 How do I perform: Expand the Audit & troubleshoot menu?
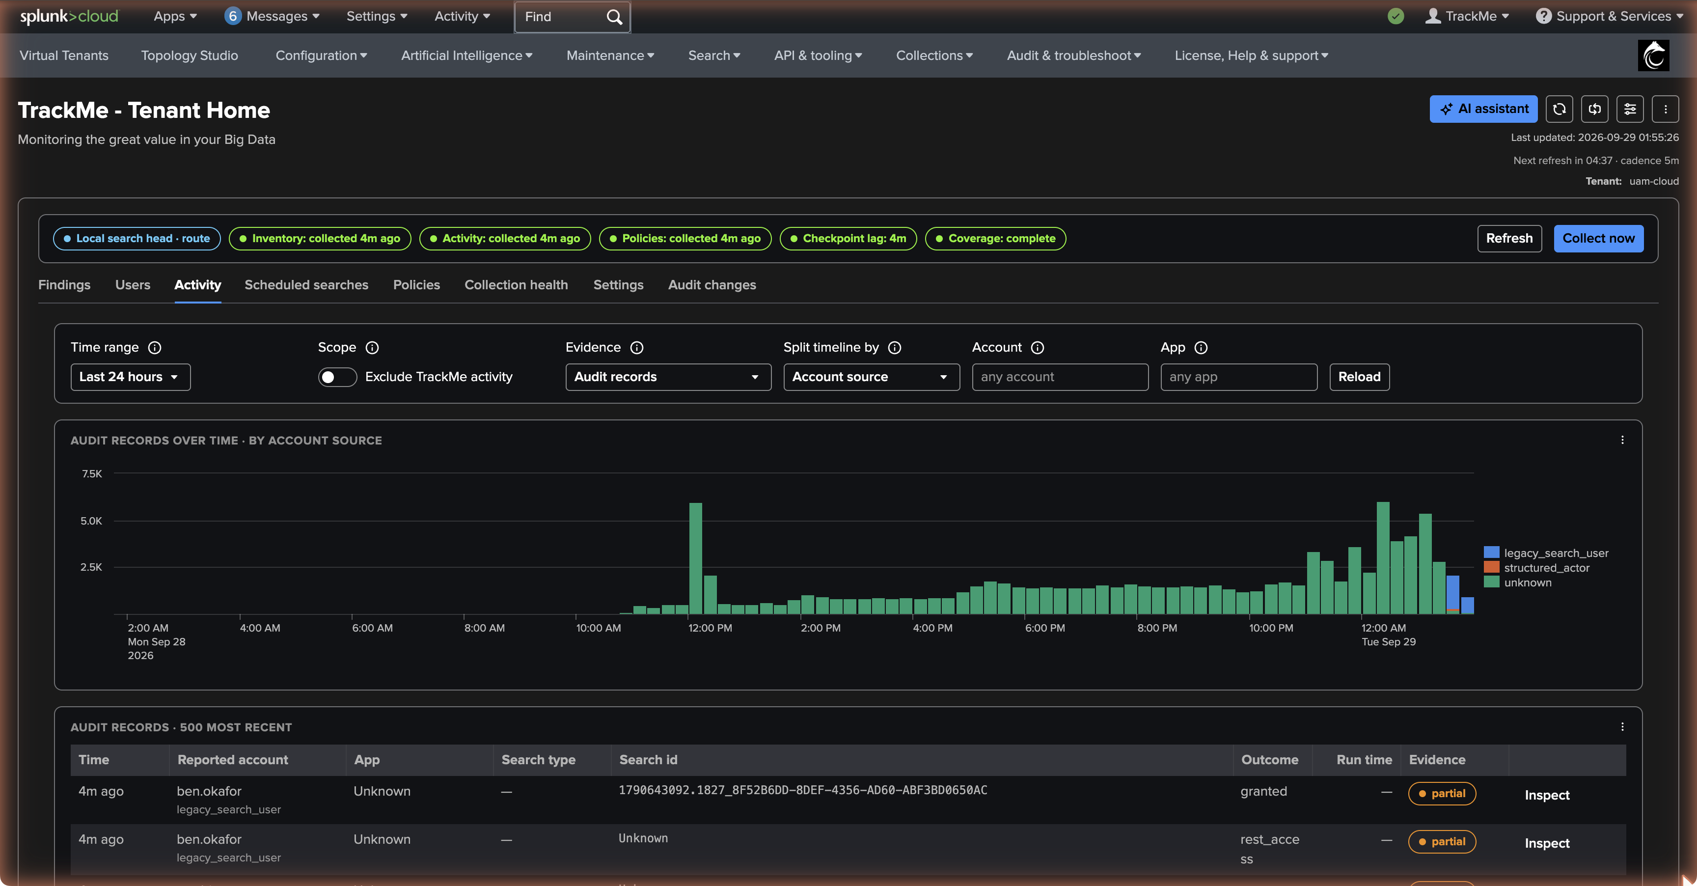(1074, 56)
